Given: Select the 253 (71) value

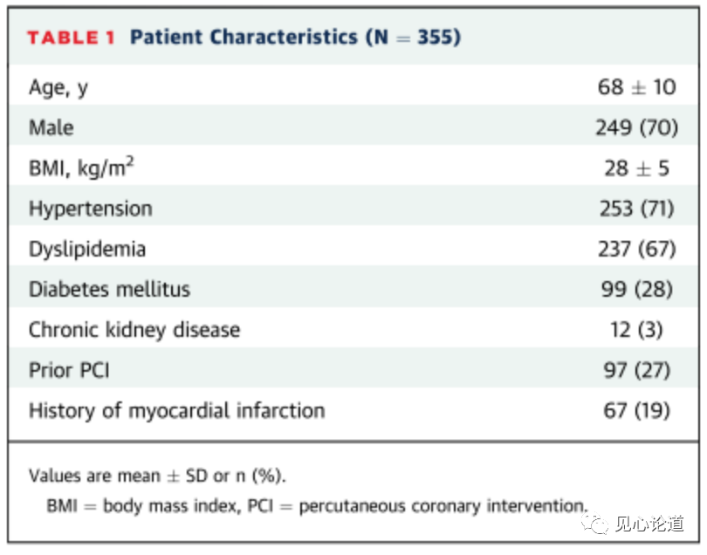Looking at the screenshot, I should 636,209.
